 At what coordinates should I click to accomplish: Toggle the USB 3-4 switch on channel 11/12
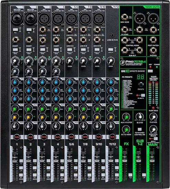click(x=110, y=50)
